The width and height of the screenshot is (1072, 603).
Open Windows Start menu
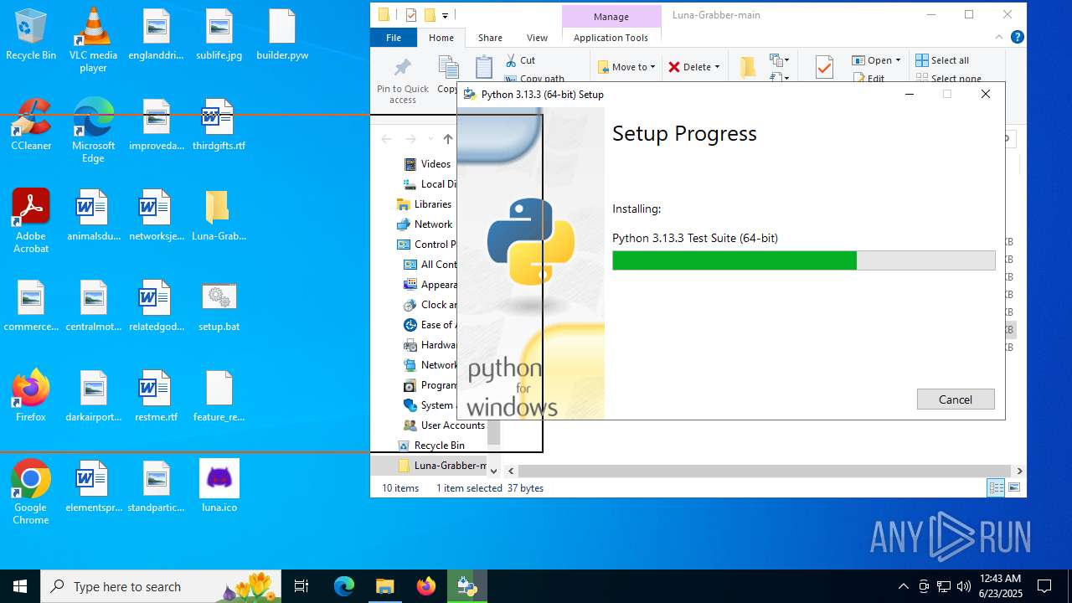[x=20, y=586]
